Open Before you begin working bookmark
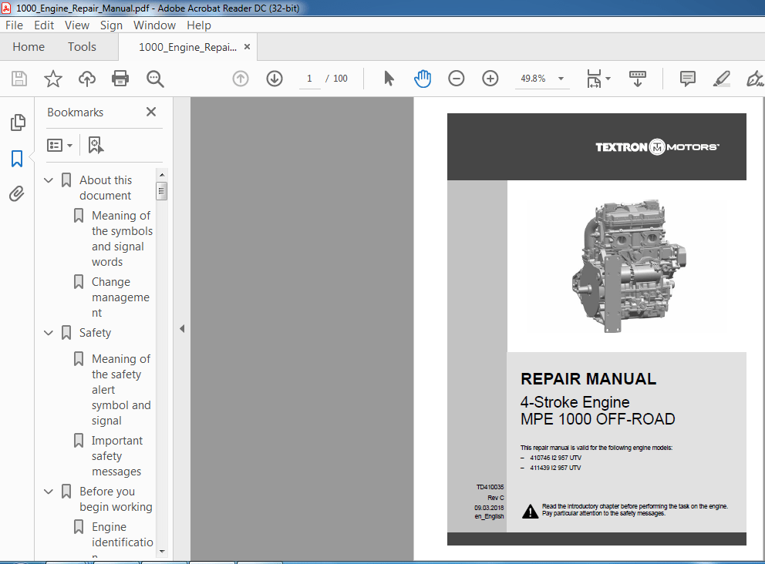 pos(116,499)
